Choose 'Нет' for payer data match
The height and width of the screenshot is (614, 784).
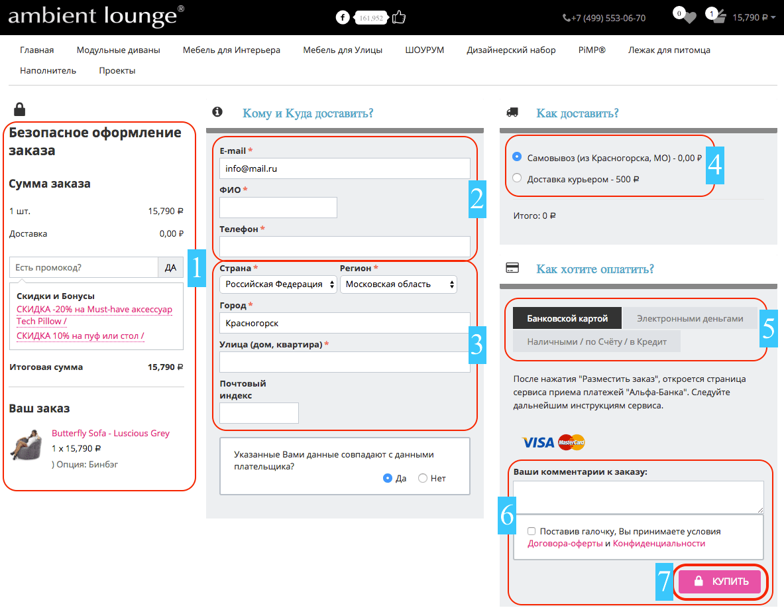[x=423, y=478]
